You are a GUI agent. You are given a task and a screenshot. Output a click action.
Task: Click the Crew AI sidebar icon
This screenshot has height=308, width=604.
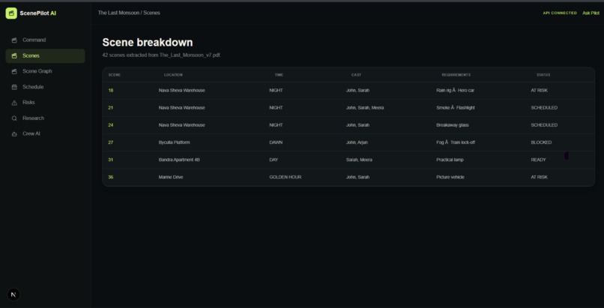pyautogui.click(x=14, y=134)
